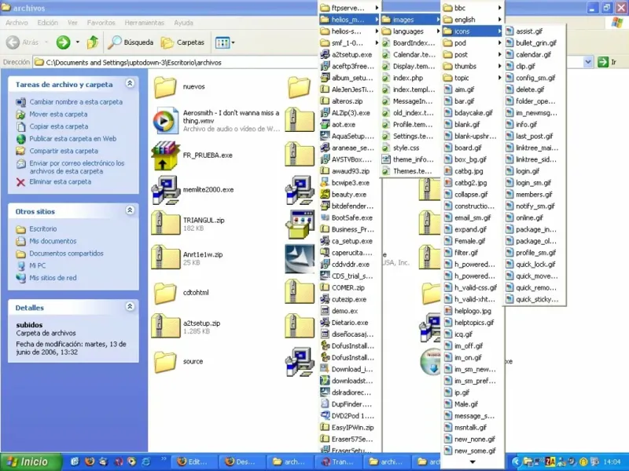Click the helplogo.jpg menu entry
Viewport: 629px width, 471px height.
click(473, 311)
